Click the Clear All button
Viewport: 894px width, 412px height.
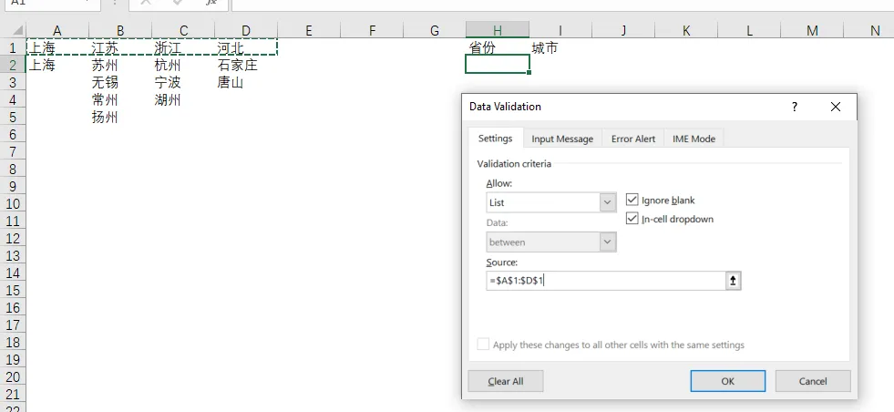pos(506,381)
